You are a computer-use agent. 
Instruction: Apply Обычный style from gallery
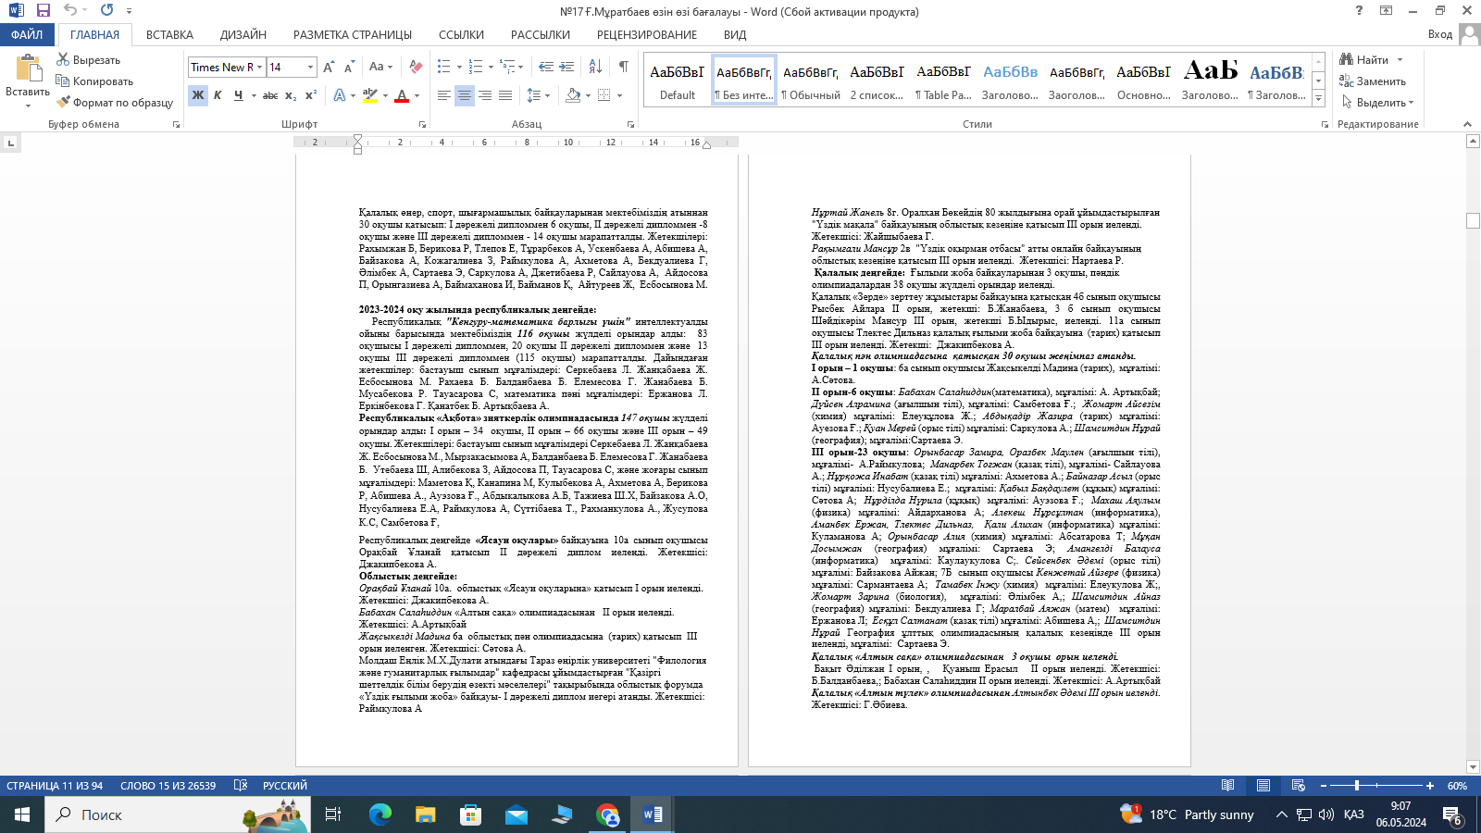[811, 81]
